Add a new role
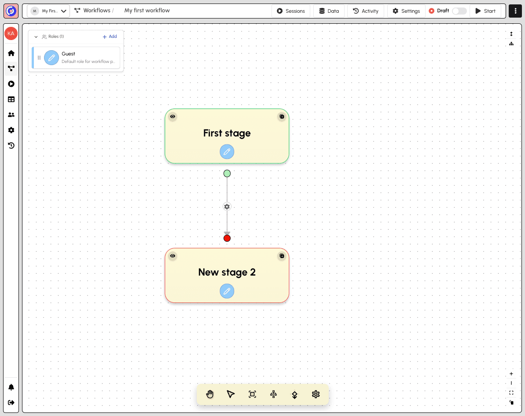The image size is (525, 416). (x=110, y=37)
